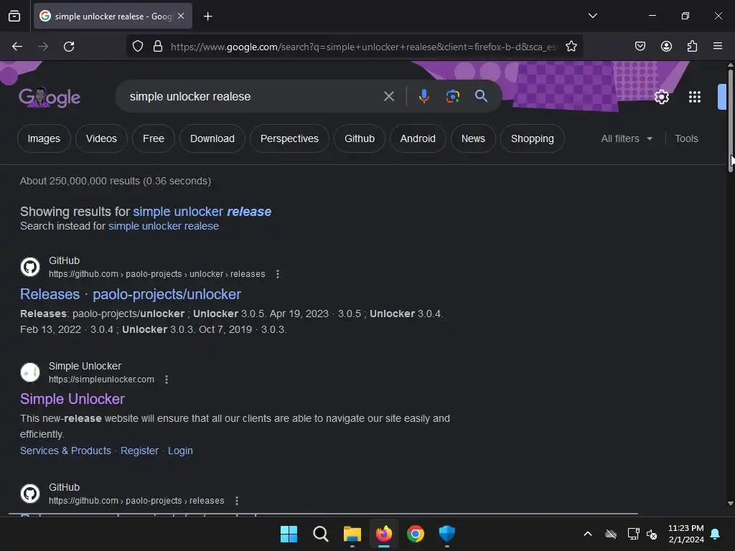Go to Google home via logo
735x551 pixels.
click(50, 97)
